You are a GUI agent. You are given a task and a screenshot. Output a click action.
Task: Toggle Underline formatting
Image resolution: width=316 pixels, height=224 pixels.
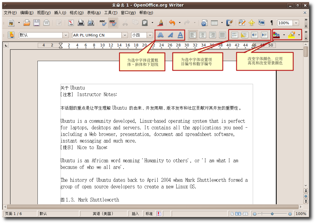180,35
